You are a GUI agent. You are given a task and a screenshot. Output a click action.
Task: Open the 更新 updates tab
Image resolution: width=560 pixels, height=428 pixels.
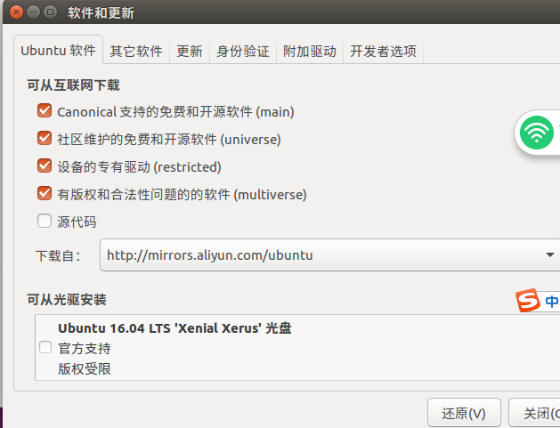(x=190, y=51)
